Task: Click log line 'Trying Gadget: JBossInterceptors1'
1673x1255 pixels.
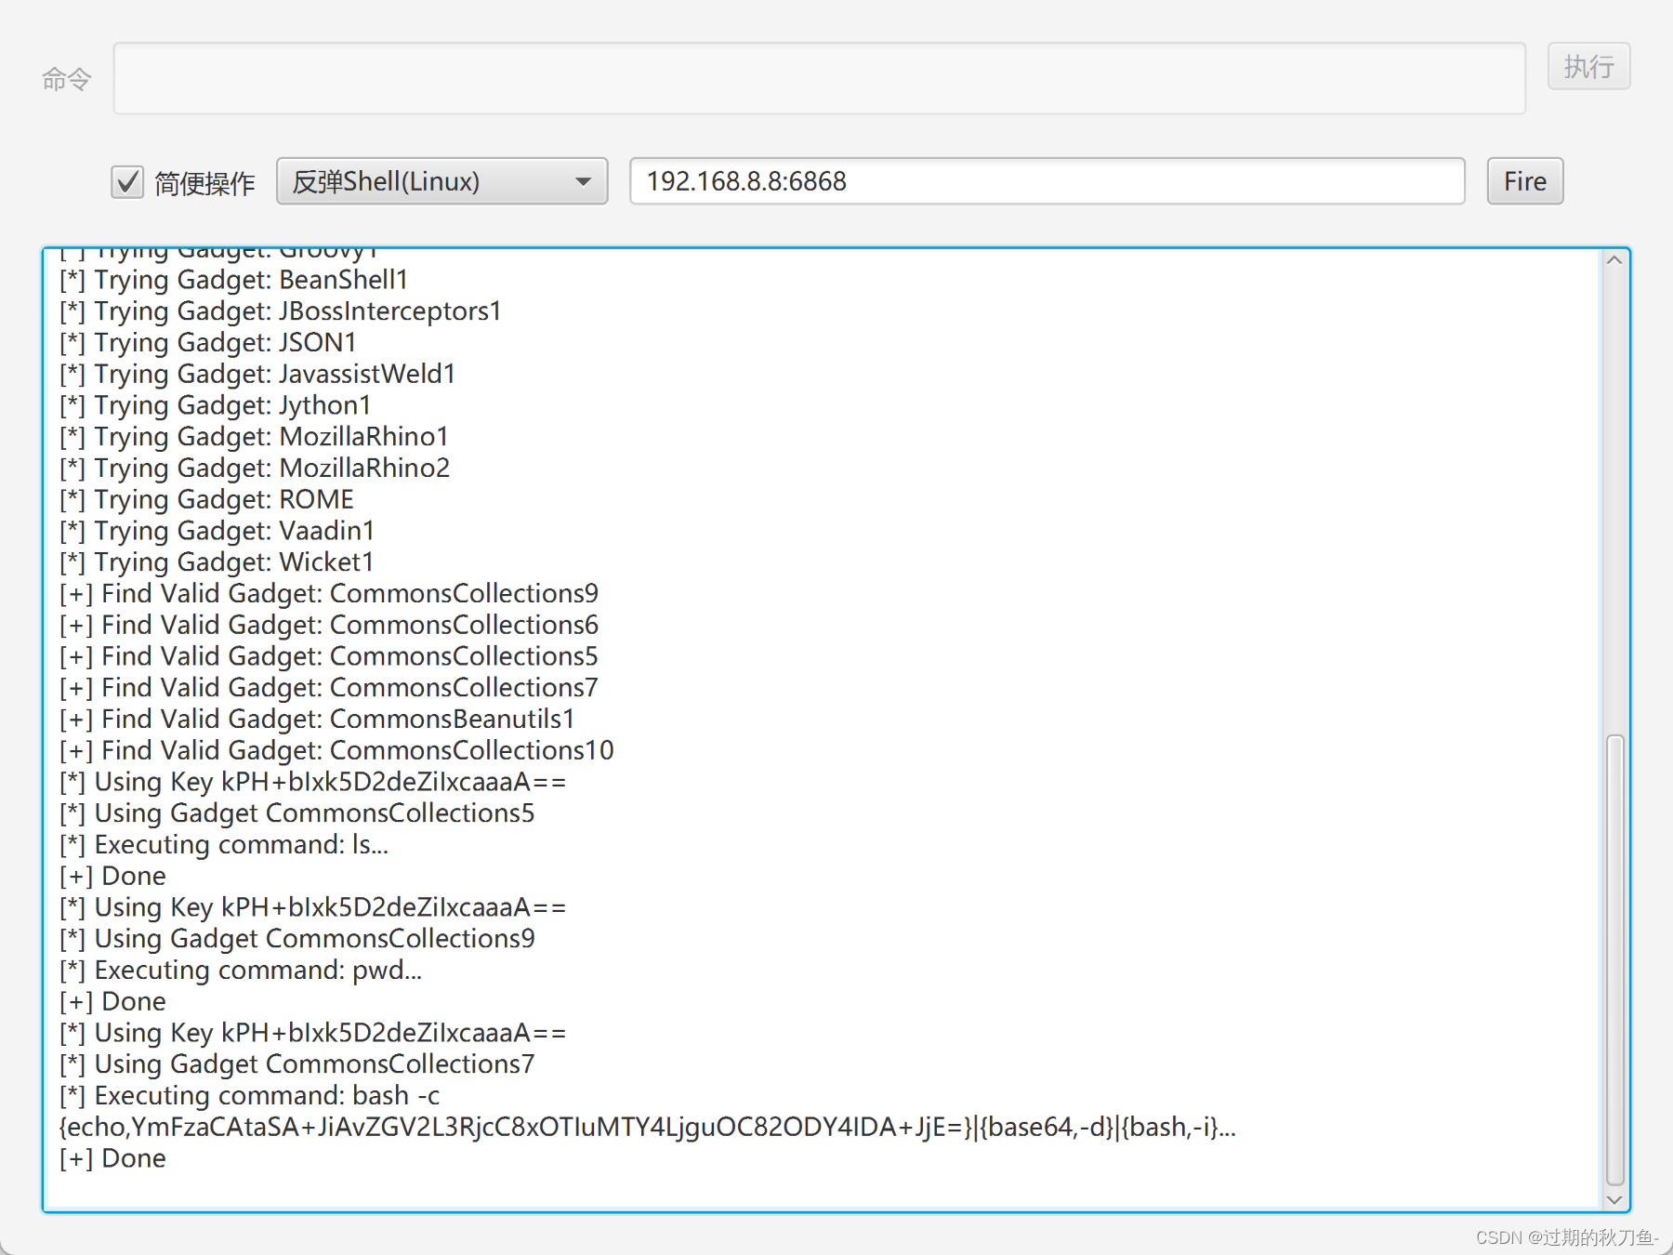Action: (280, 311)
